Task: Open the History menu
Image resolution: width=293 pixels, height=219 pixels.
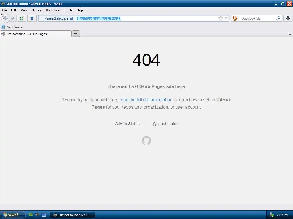Action: pos(37,10)
